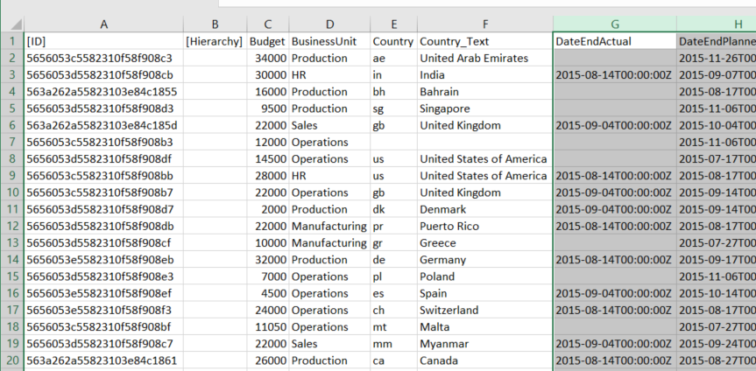Select the [Hierarchy] header cell

214,41
